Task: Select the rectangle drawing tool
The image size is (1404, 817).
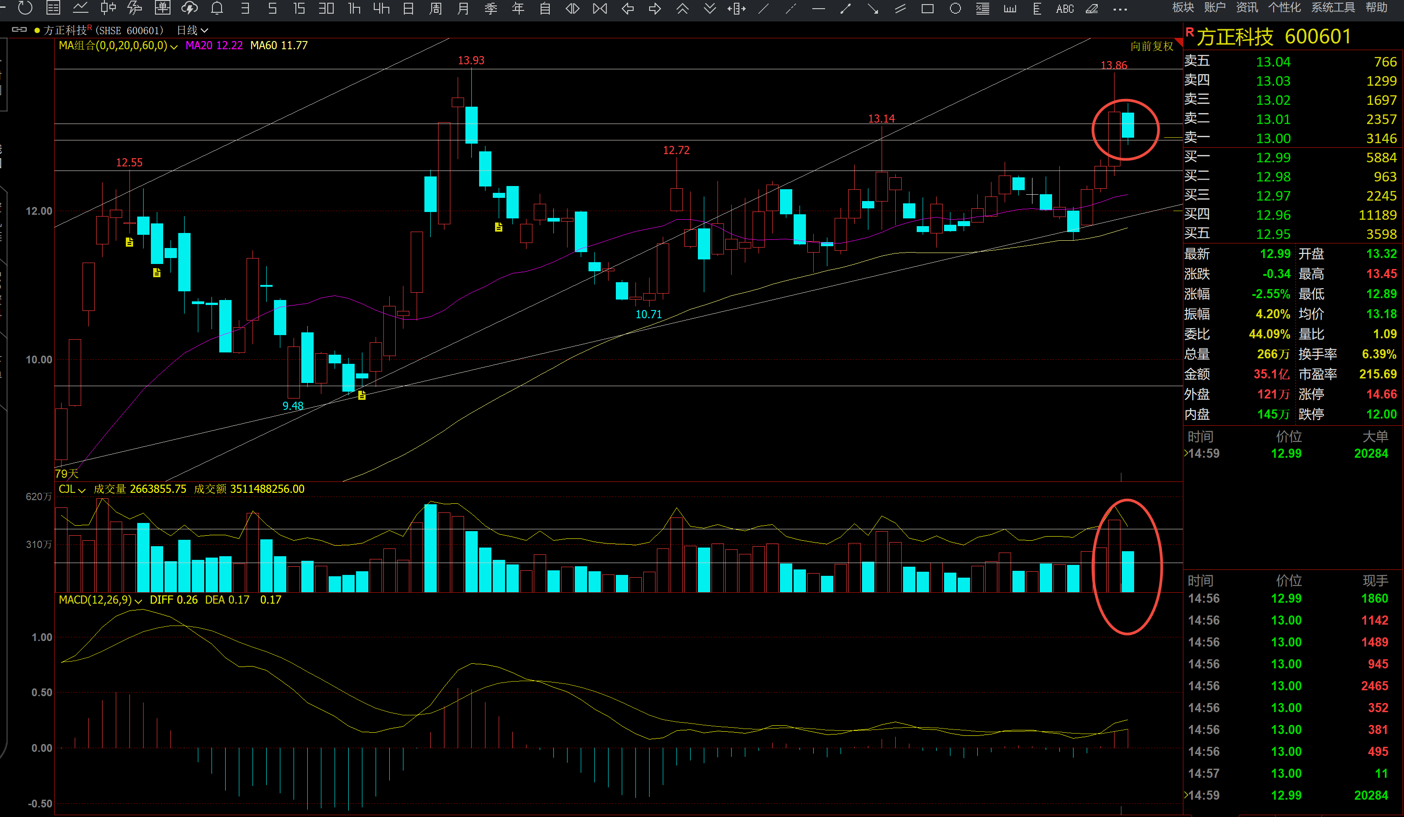Action: 928,8
